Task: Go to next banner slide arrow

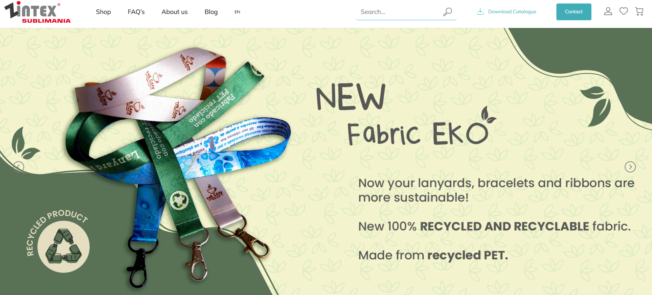Action: click(x=630, y=167)
